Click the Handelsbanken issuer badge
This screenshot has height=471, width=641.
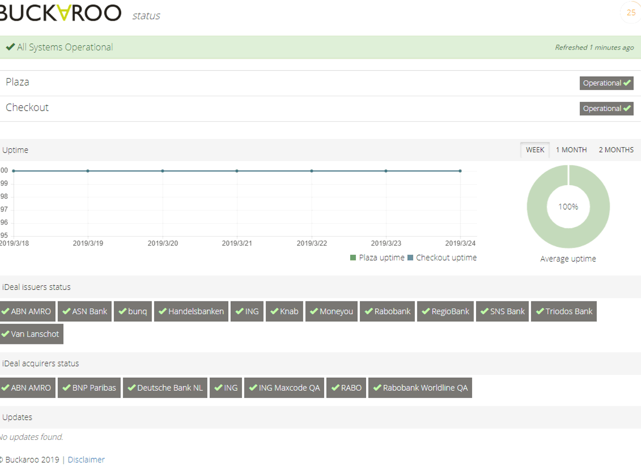coord(191,311)
